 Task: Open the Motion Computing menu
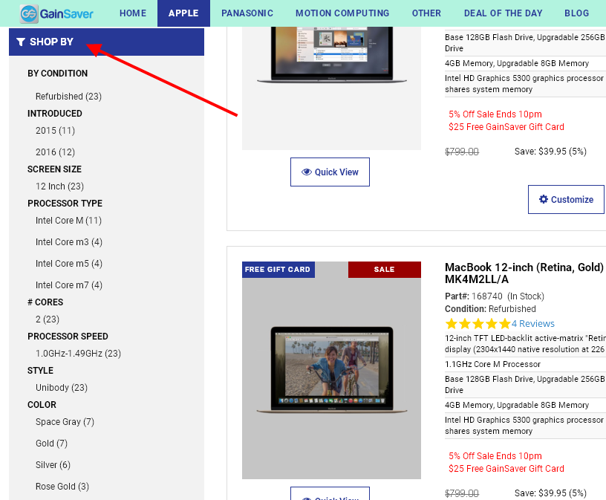click(x=342, y=13)
